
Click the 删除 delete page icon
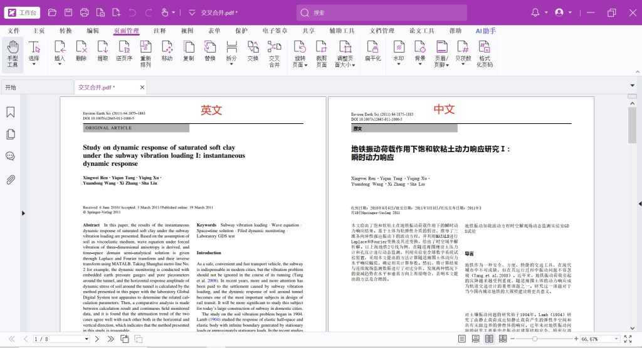click(81, 53)
